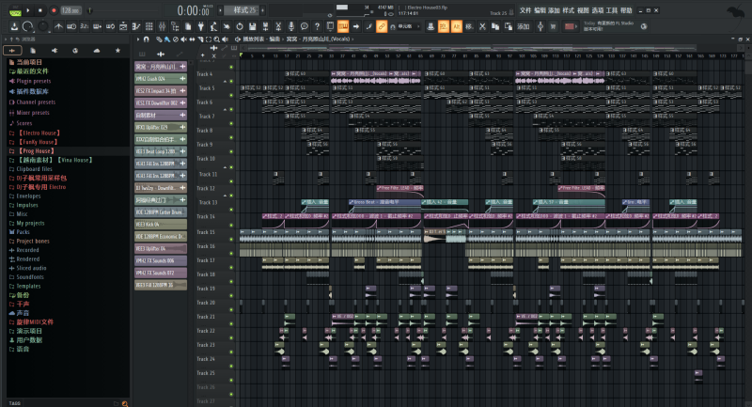This screenshot has width=752, height=407.
Task: Open the mixer window icon
Action: tap(162, 26)
